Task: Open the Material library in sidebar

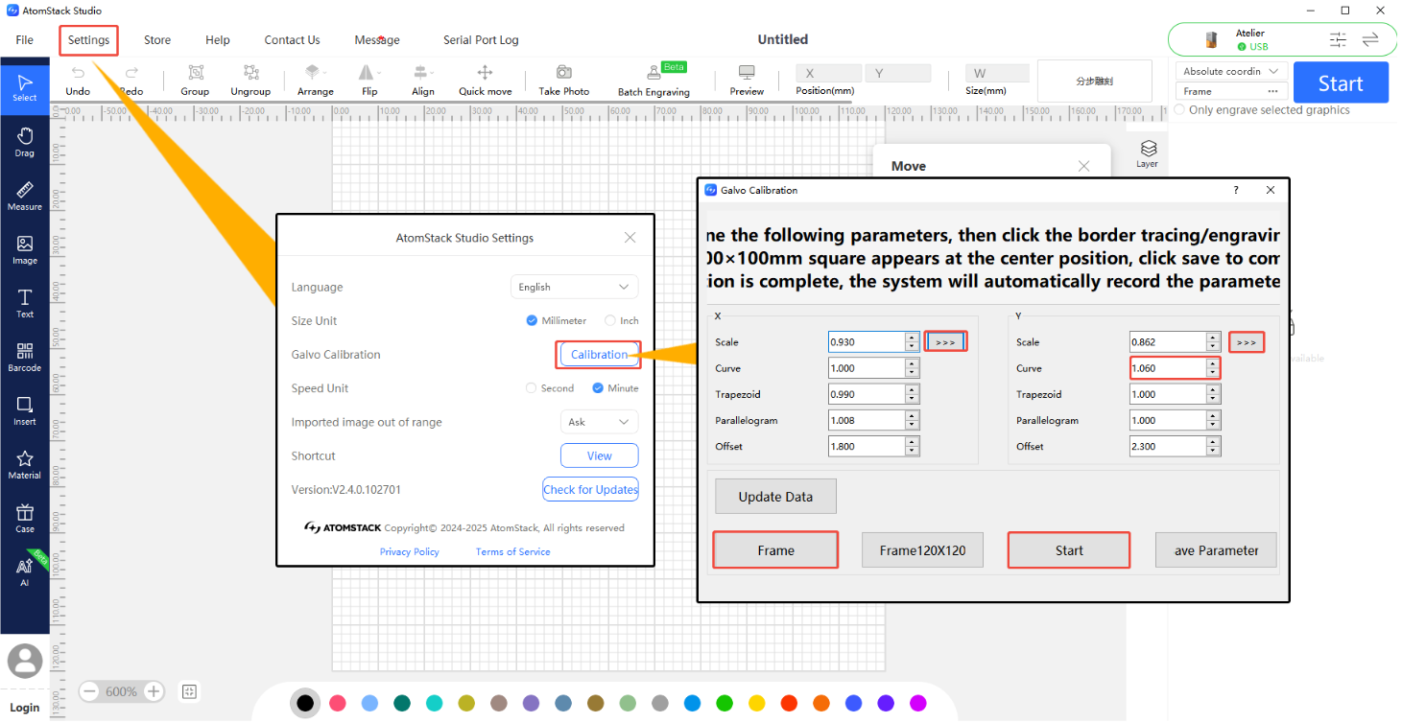Action: (25, 464)
